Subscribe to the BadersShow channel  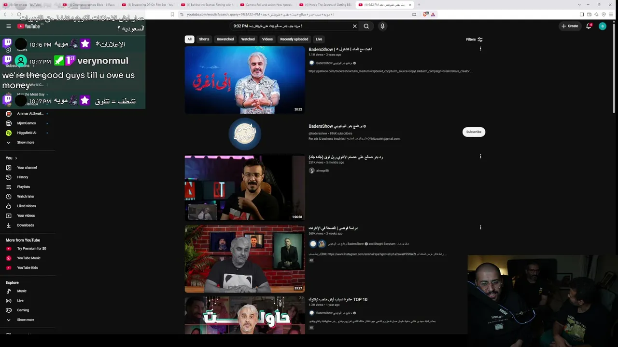pos(474,132)
